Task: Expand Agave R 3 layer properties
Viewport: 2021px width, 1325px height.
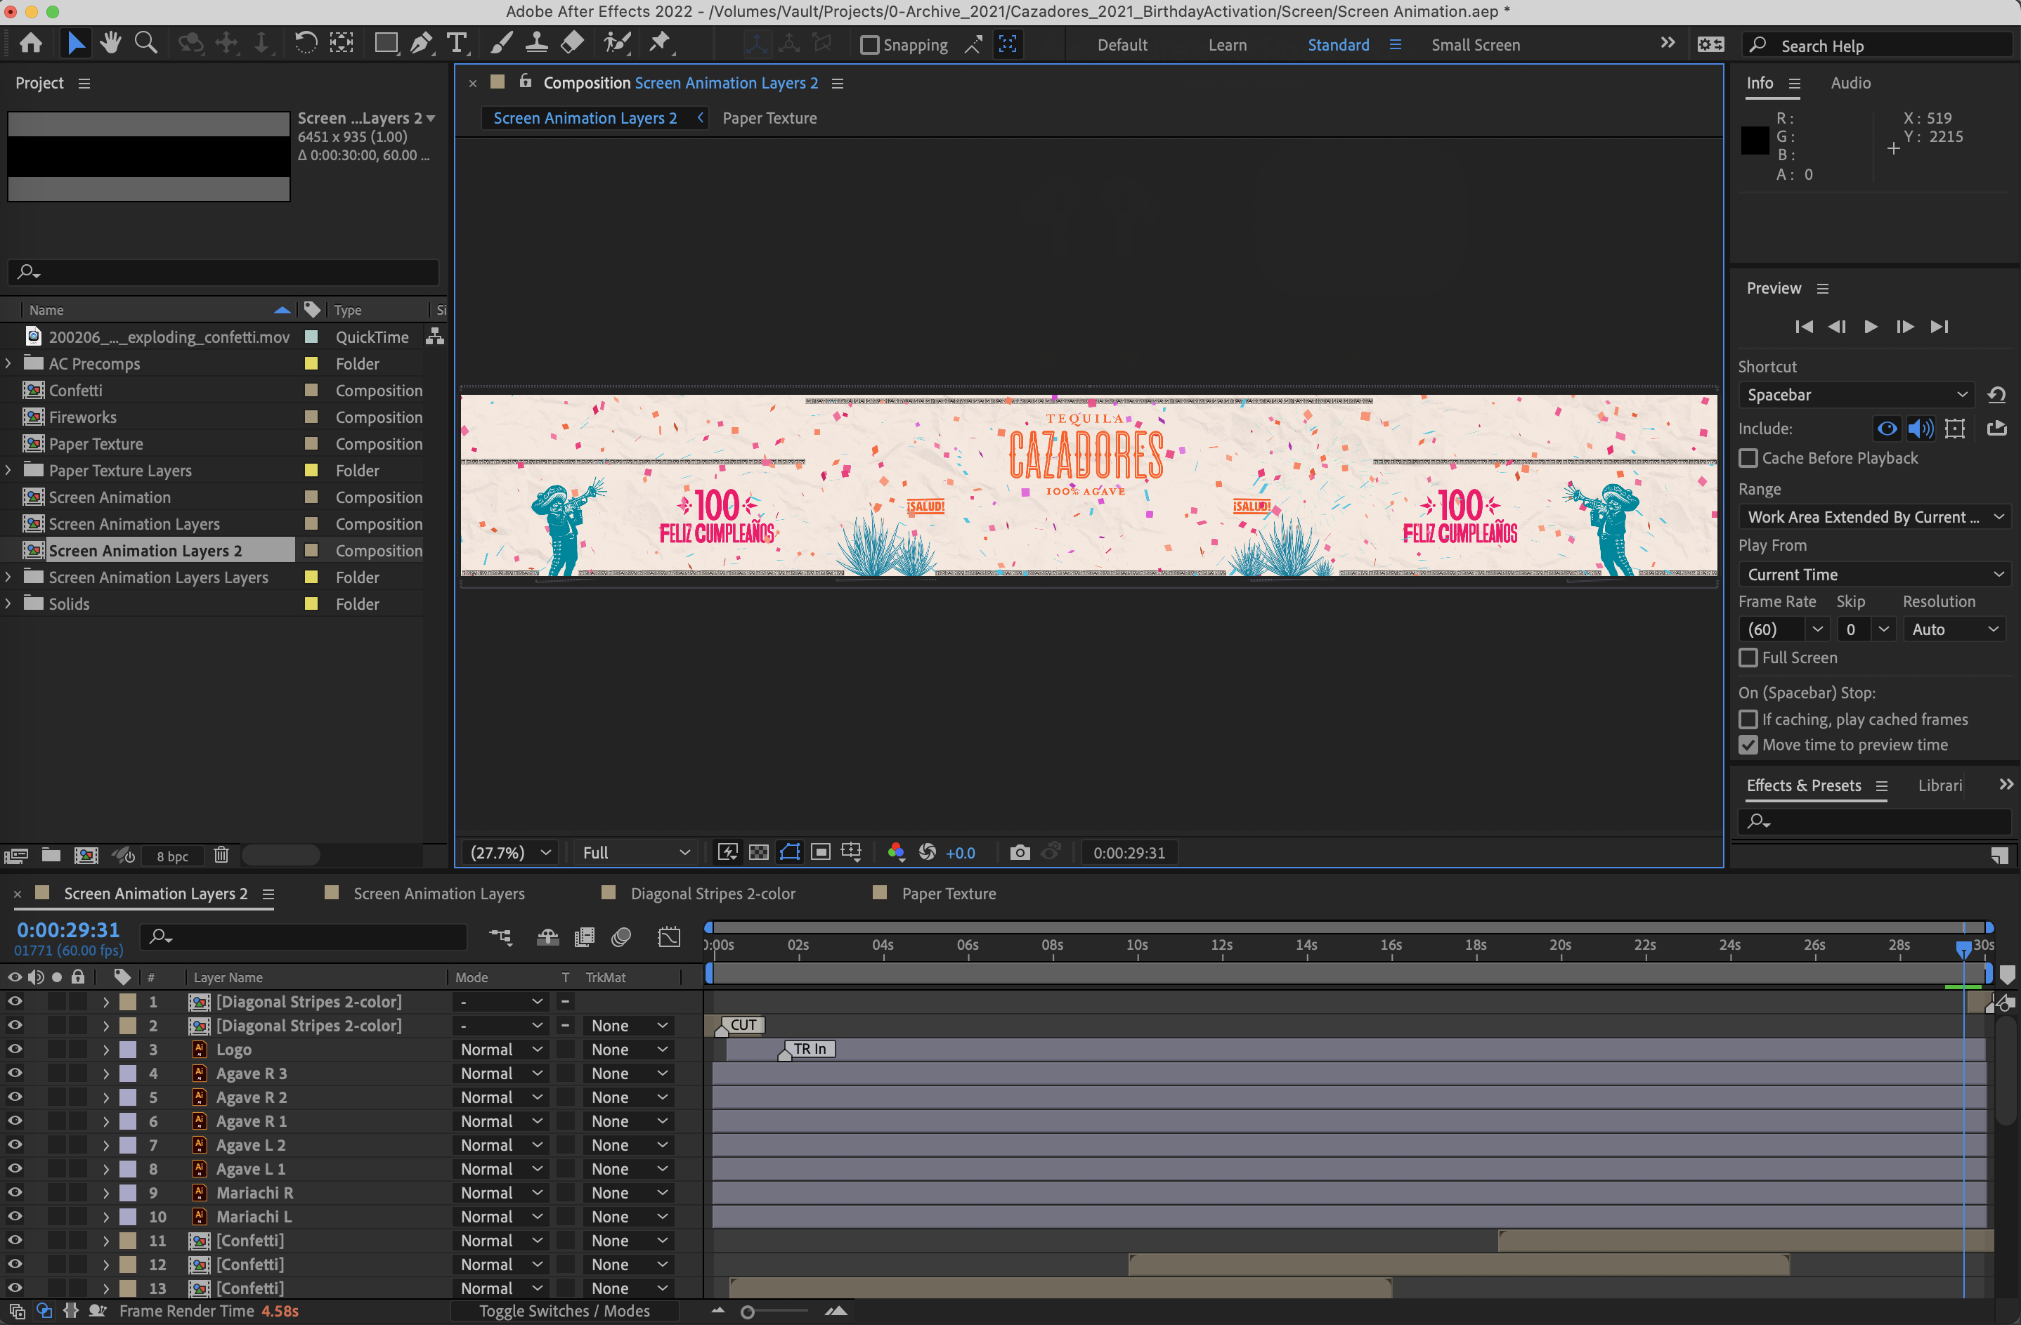Action: tap(105, 1073)
